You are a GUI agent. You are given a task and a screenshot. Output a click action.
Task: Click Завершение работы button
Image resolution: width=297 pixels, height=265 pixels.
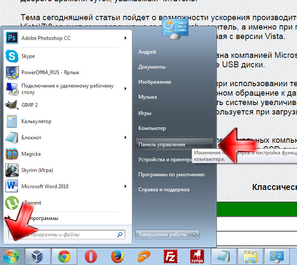pos(163,235)
